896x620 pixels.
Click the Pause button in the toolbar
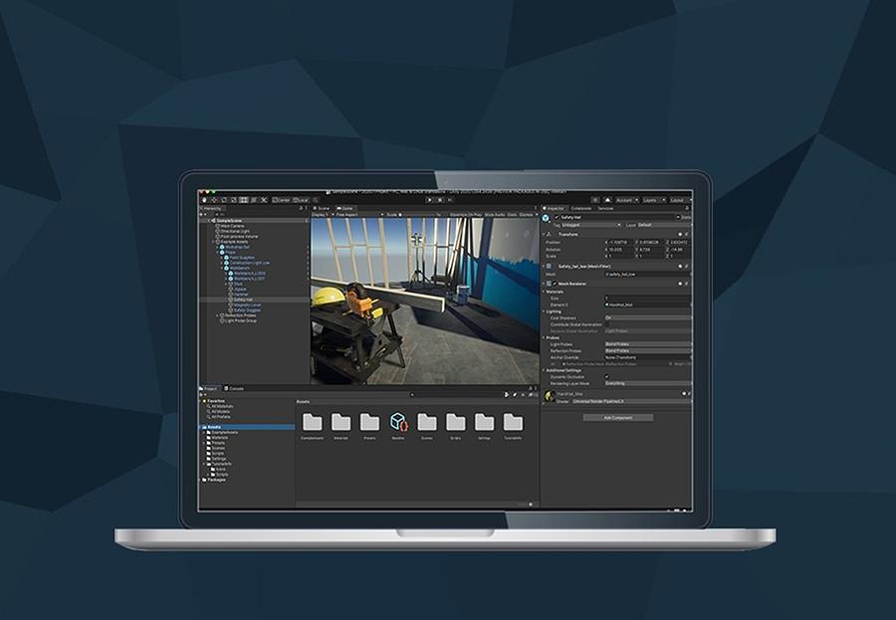click(439, 200)
